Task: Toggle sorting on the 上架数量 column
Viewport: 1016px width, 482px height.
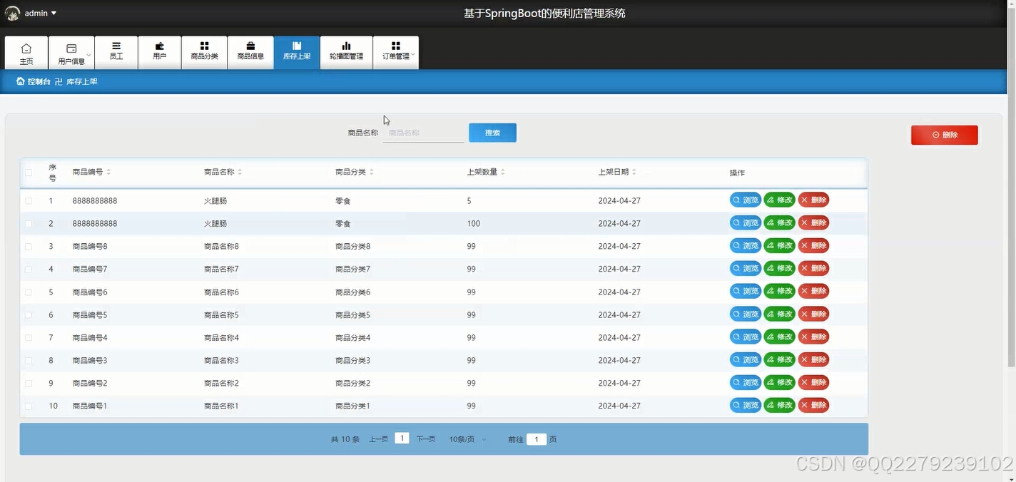Action: click(x=502, y=171)
